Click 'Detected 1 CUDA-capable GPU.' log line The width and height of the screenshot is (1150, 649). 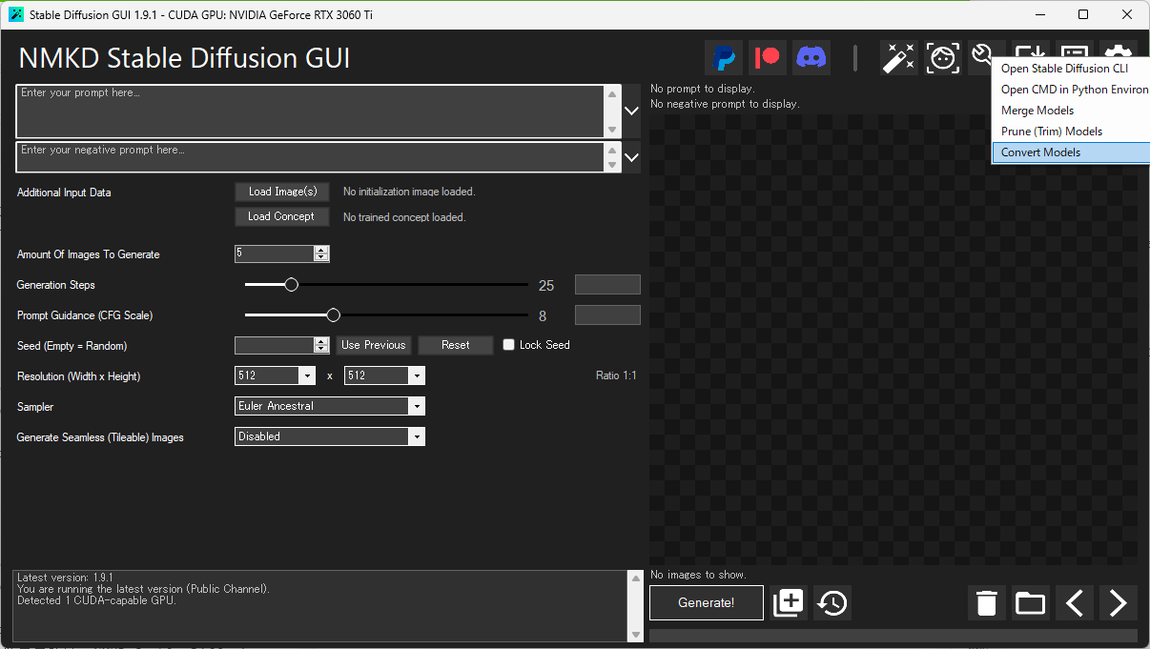point(96,600)
